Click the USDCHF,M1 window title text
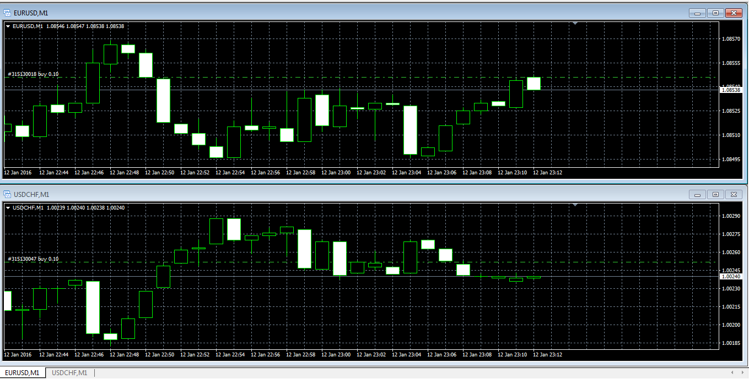 [x=31, y=194]
